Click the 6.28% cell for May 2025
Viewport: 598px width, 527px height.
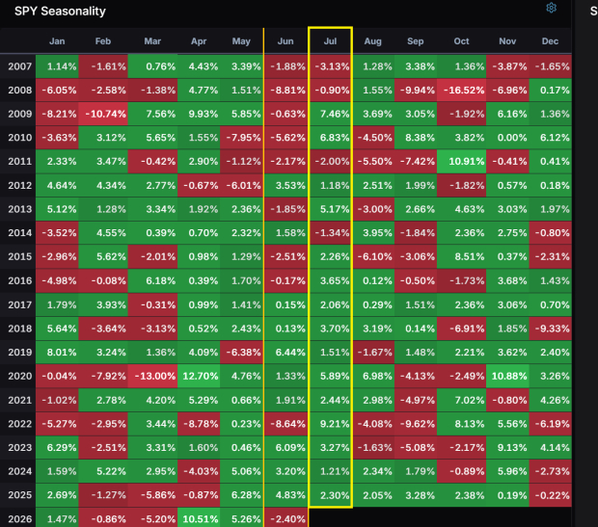(241, 495)
